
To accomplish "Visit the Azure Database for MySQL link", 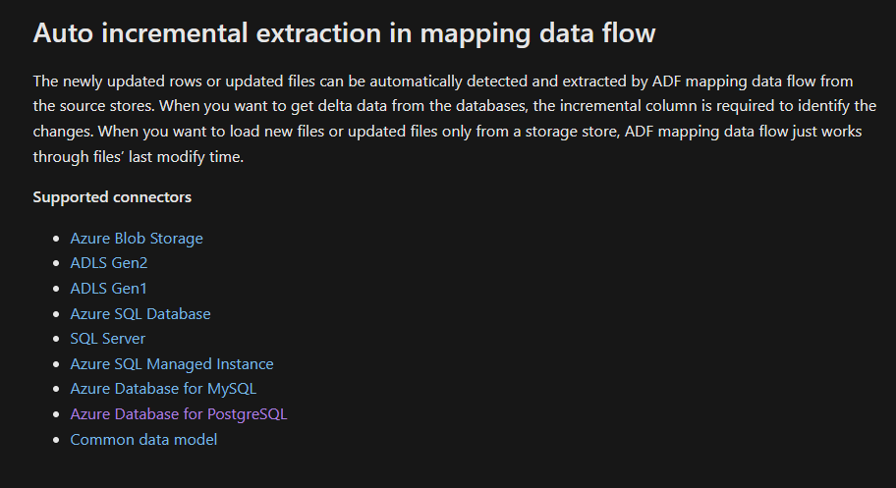I will tap(163, 389).
